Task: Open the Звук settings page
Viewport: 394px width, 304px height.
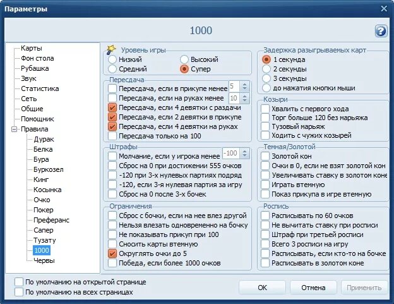Action: (28, 79)
